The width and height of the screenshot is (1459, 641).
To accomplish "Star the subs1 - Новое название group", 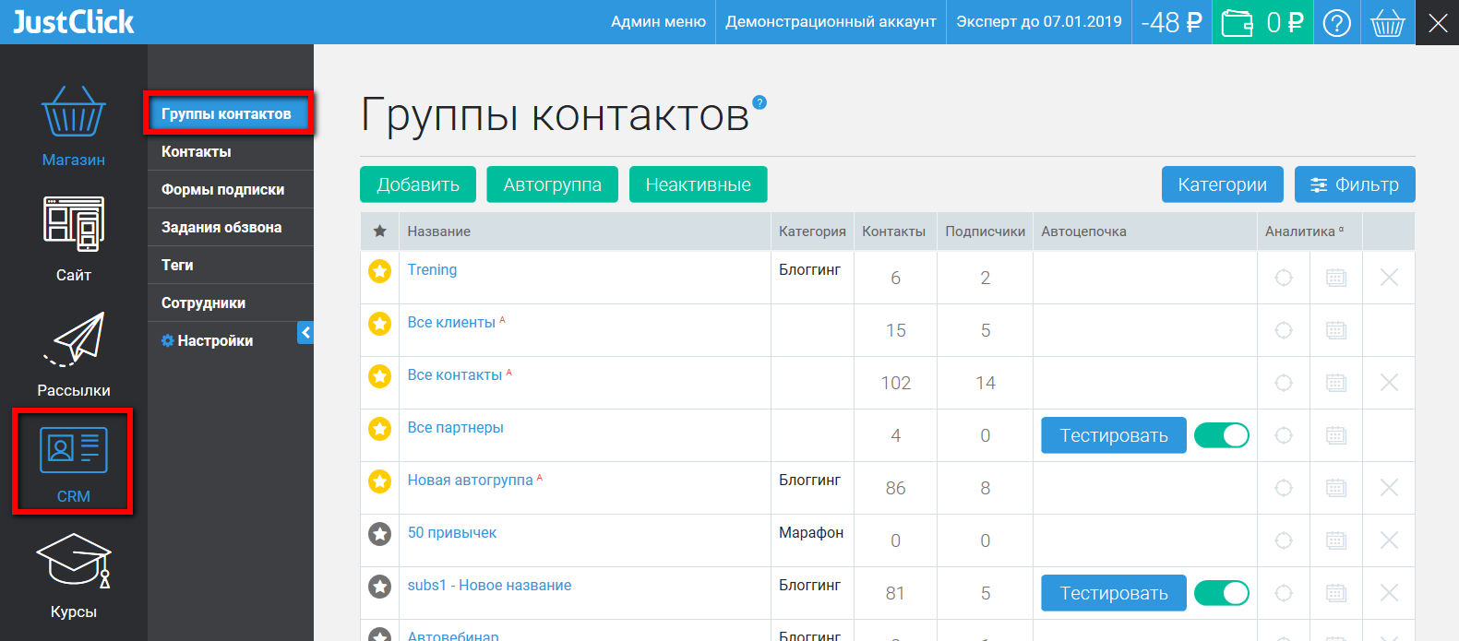I will click(379, 586).
